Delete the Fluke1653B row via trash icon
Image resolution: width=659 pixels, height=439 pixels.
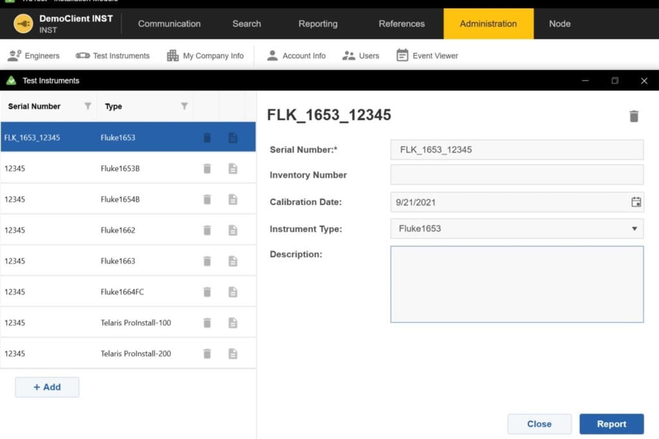[207, 169]
